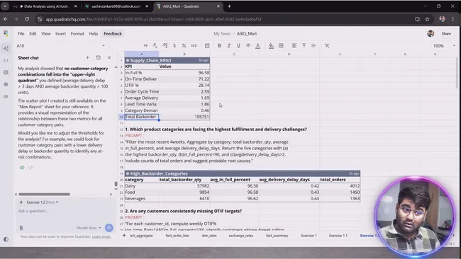Open the chat history icon
Screen dimensions: 461x259
98,58
